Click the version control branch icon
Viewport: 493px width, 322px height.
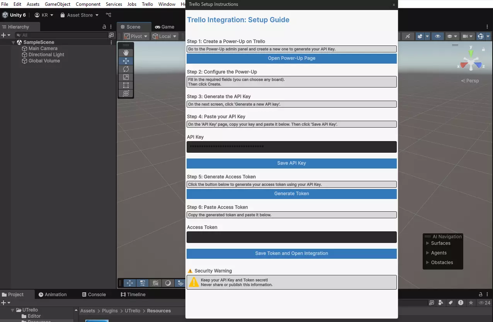tap(109, 15)
